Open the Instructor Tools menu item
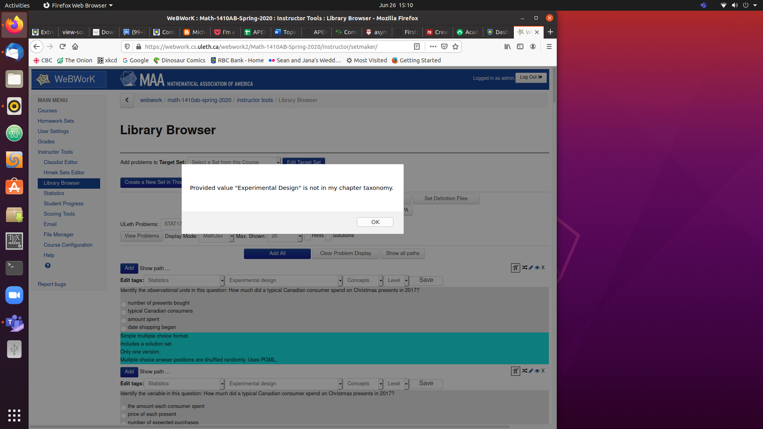 tap(54, 151)
